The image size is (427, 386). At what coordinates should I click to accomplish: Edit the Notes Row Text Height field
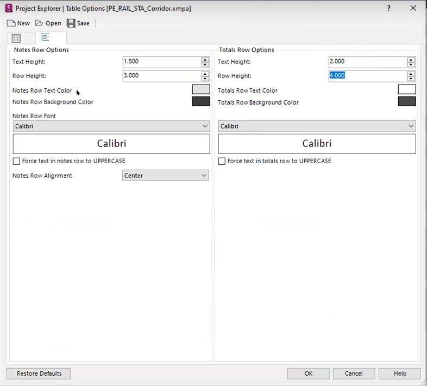[162, 62]
